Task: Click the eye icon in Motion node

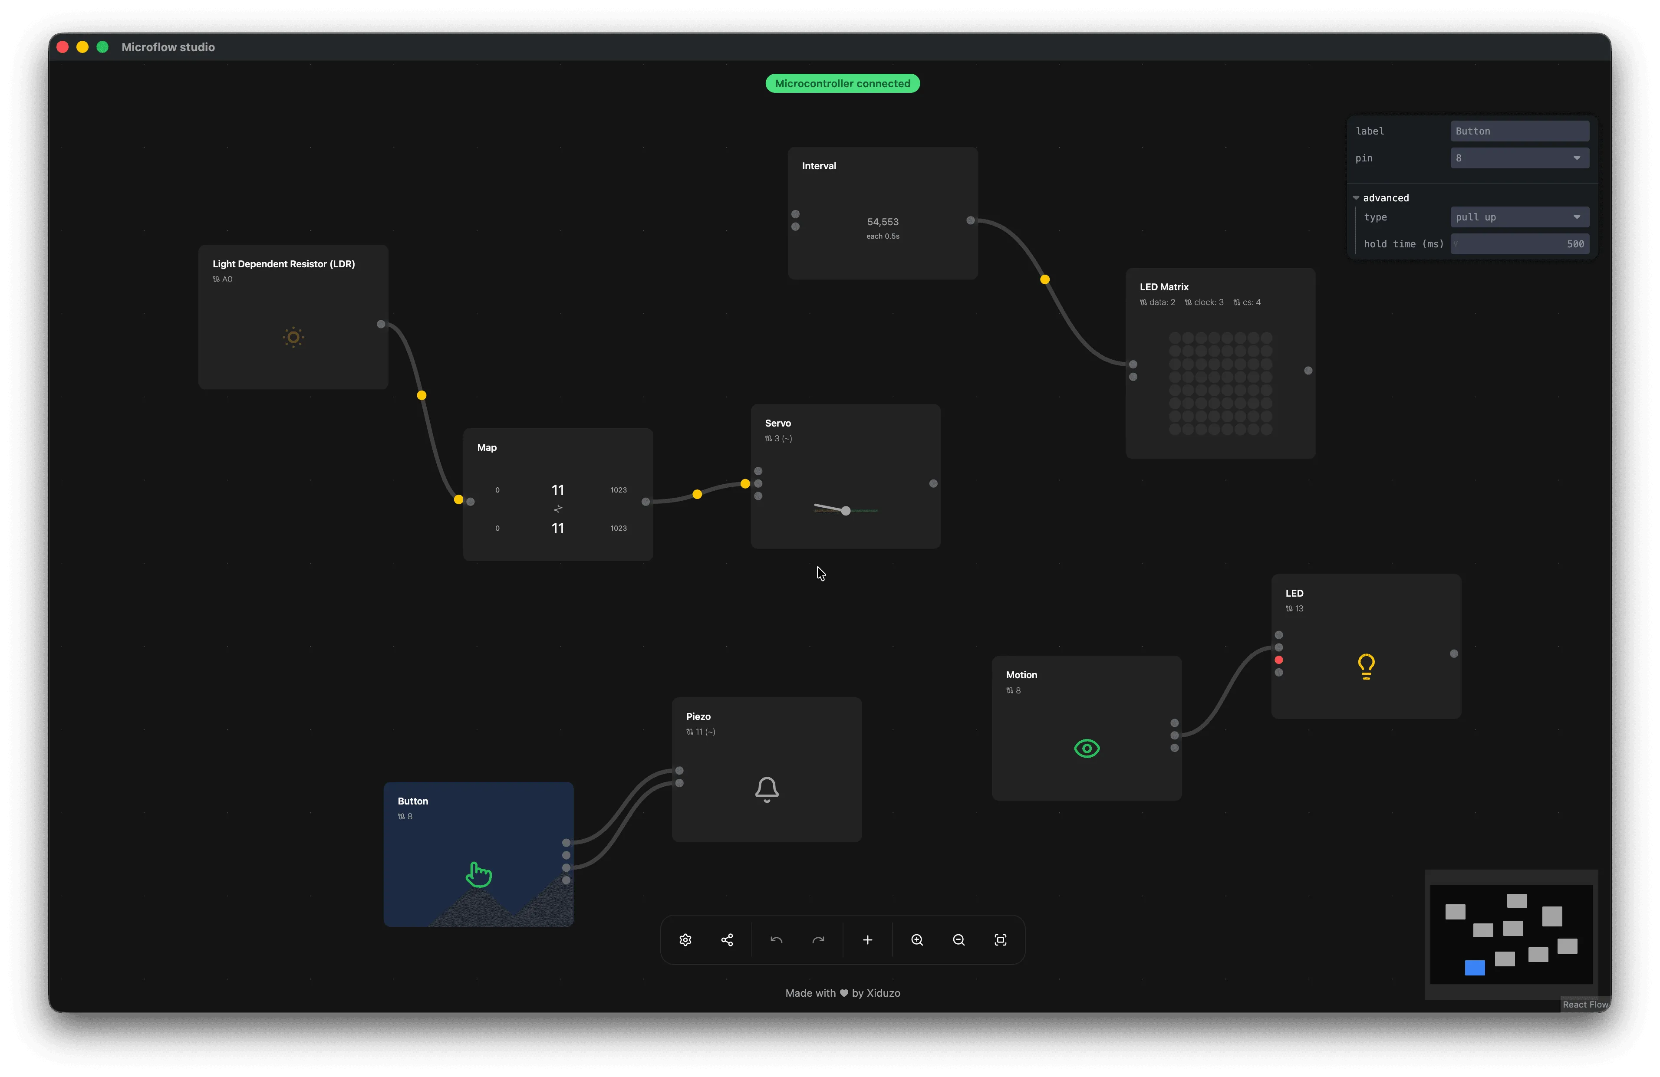Action: click(1087, 749)
